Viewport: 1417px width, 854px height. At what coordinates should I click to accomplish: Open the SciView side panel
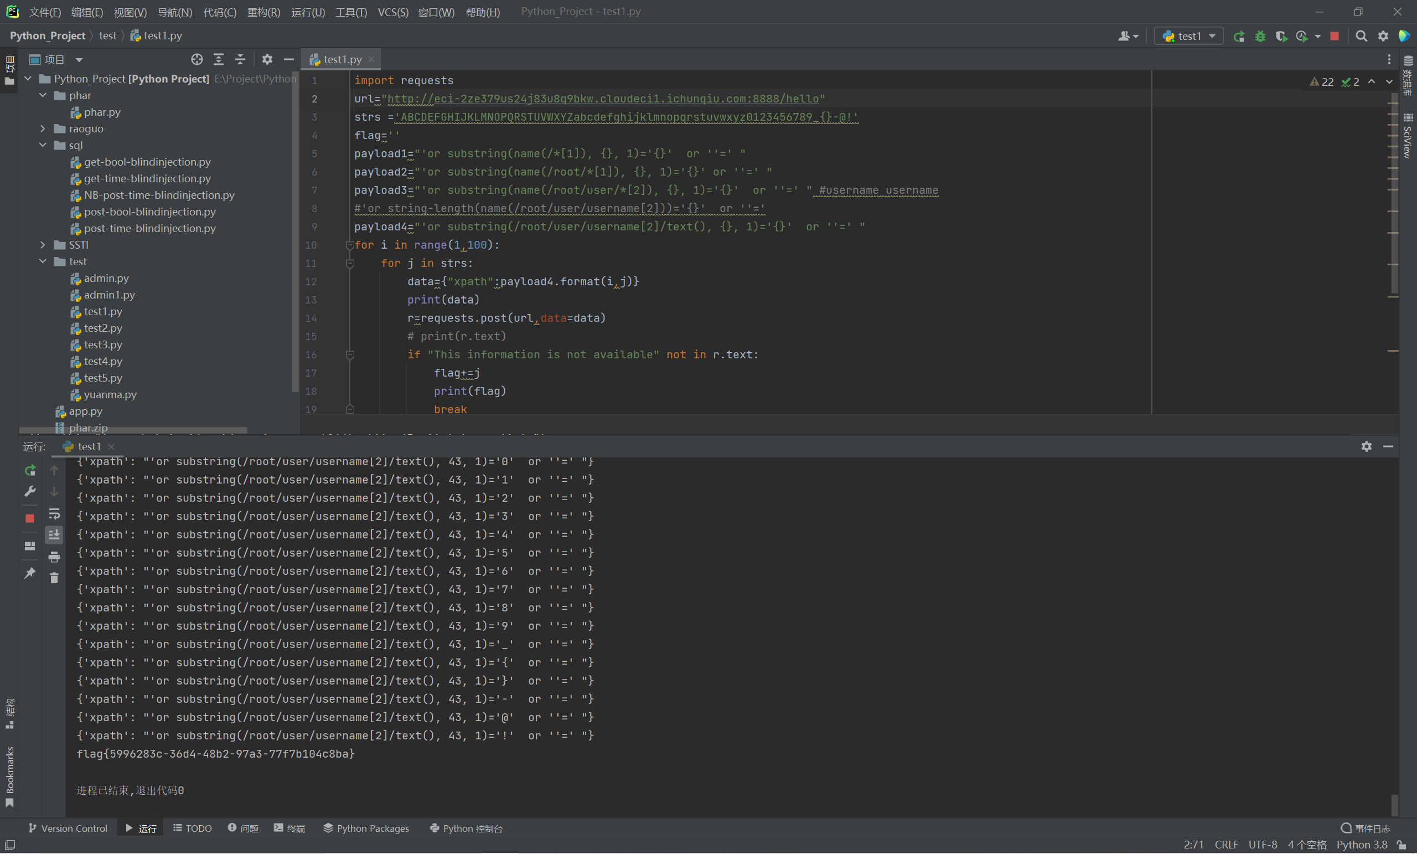pyautogui.click(x=1408, y=136)
